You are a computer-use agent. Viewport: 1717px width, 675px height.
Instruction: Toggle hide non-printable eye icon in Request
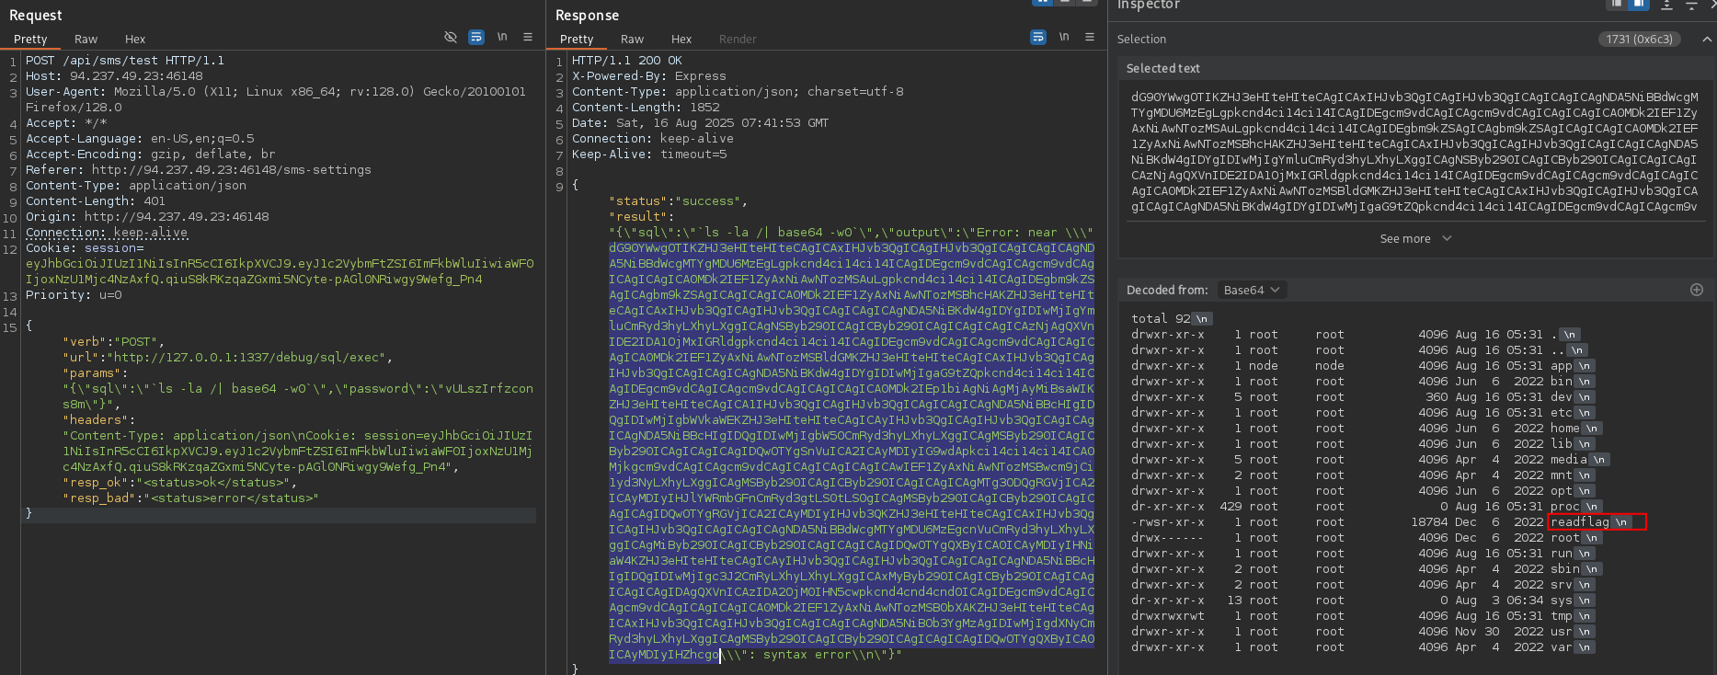pos(451,38)
